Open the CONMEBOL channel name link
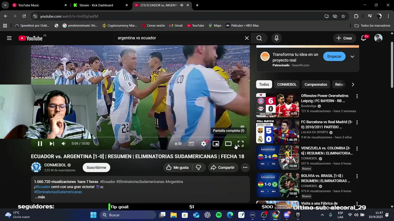Viewport: 394px width, 221px height. pyautogui.click(x=55, y=165)
